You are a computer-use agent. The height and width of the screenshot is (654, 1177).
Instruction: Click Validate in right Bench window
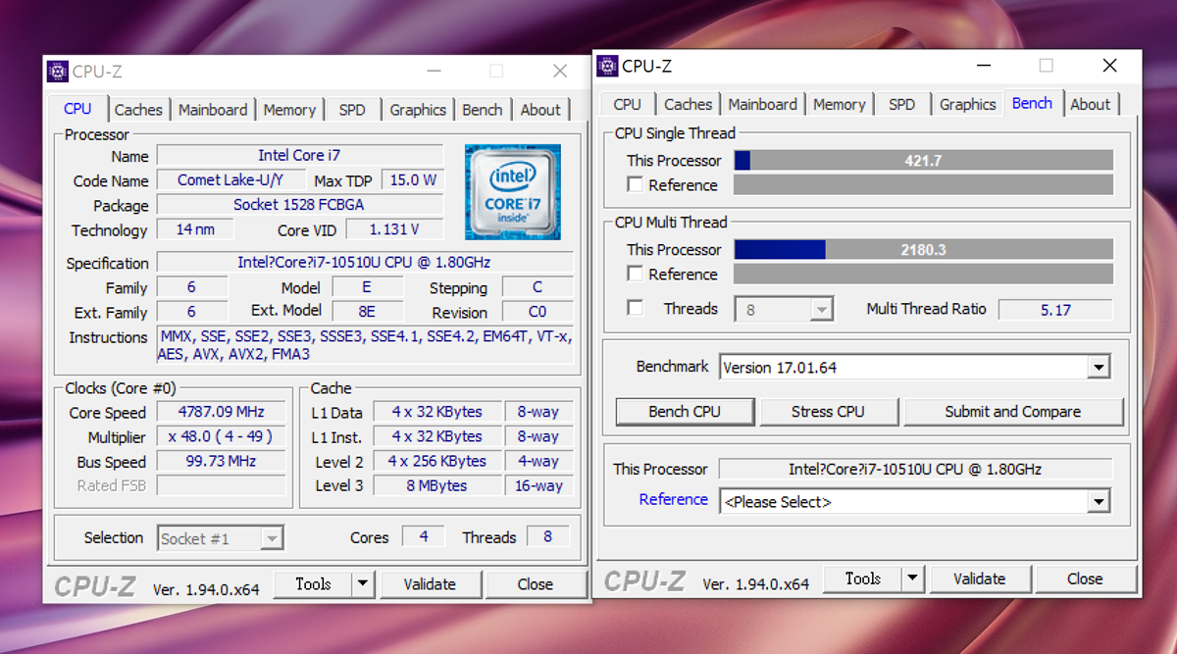coord(980,579)
